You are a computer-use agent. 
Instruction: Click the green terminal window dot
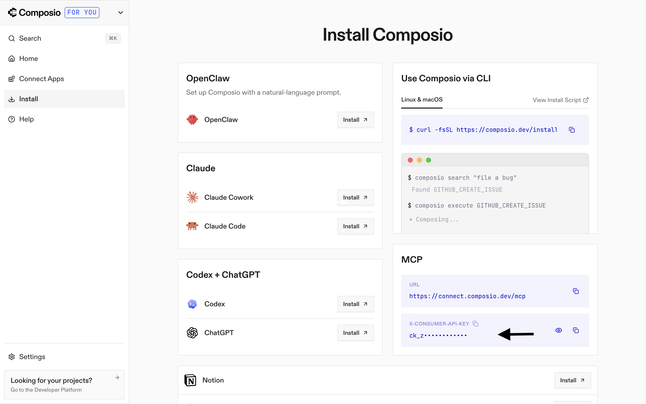428,160
